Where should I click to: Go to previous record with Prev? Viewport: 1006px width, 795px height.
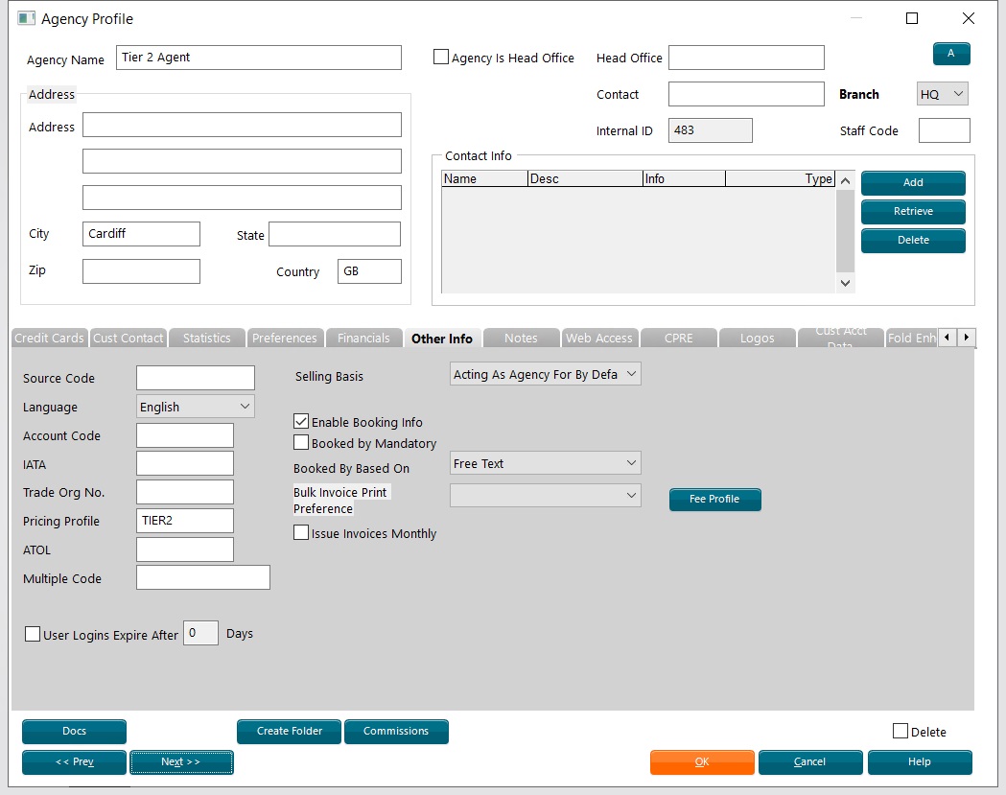[x=75, y=762]
